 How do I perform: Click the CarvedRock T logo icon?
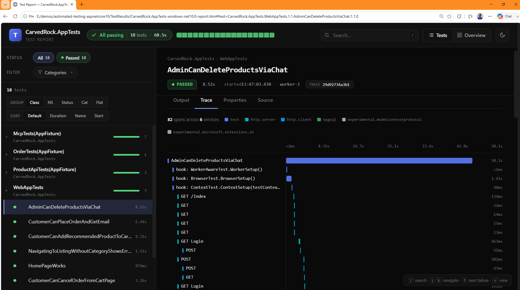[x=15, y=35]
